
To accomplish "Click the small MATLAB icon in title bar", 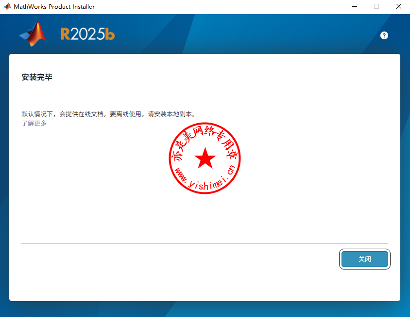I will tap(7, 7).
